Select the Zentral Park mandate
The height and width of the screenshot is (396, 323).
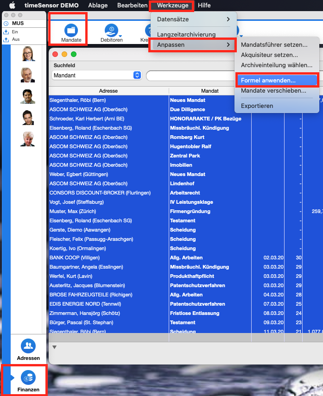185,156
